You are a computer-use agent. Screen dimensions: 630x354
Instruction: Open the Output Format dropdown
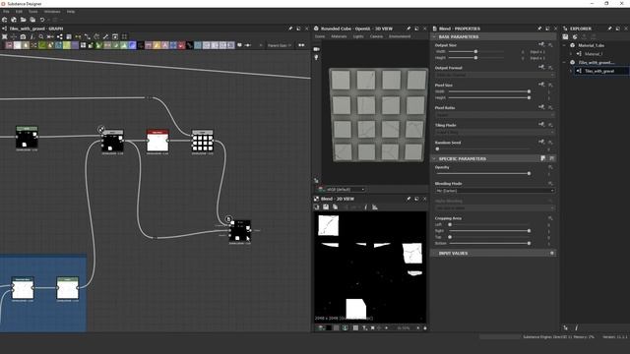point(495,75)
